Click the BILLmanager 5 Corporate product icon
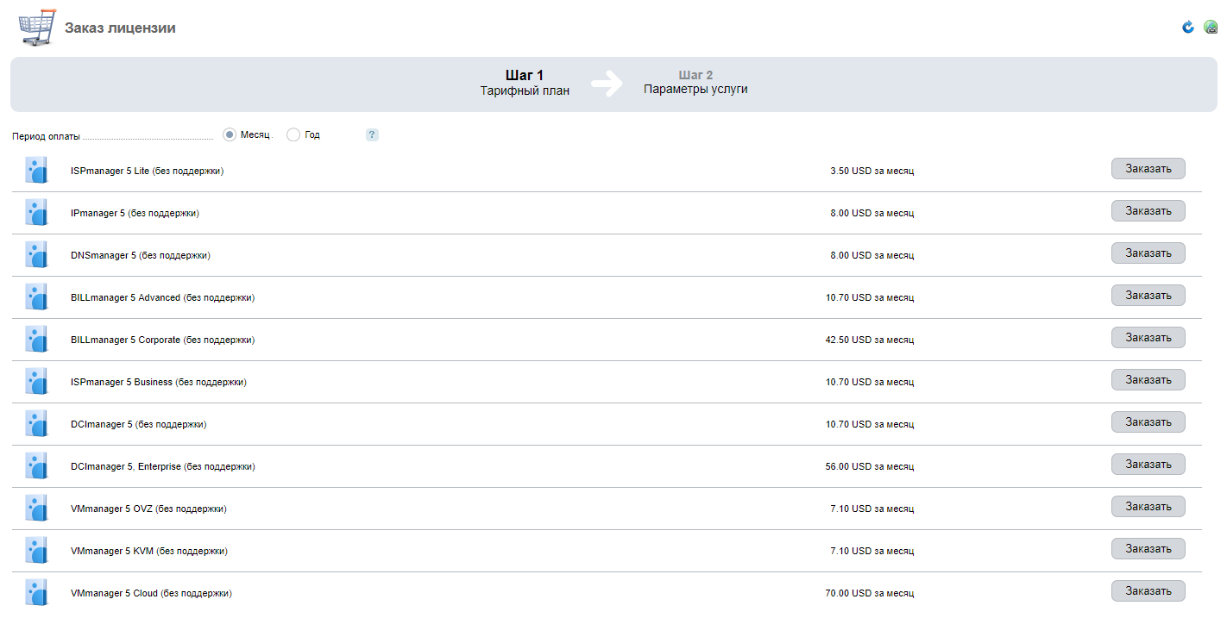 click(x=36, y=339)
